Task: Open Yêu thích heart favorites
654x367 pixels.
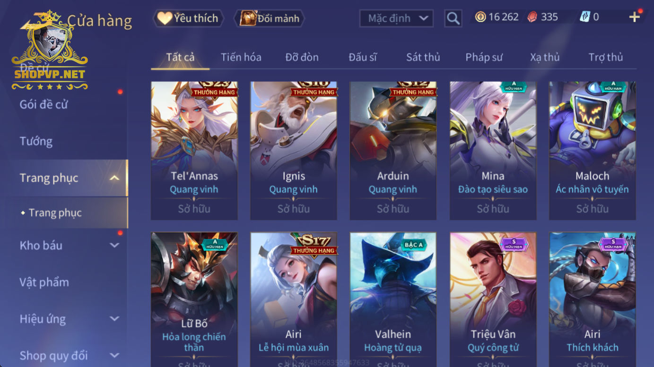Action: click(188, 18)
